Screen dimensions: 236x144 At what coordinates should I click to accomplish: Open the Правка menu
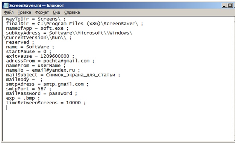coord(24,12)
